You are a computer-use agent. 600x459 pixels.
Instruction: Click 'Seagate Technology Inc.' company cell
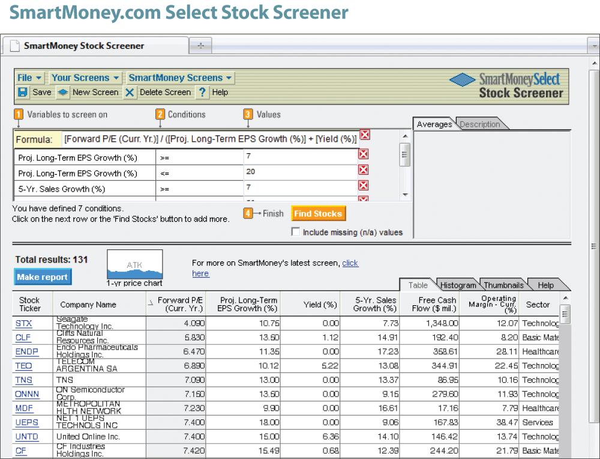[99, 323]
